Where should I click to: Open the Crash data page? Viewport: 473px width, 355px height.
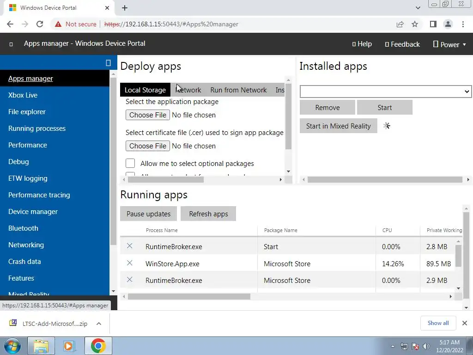pyautogui.click(x=24, y=262)
